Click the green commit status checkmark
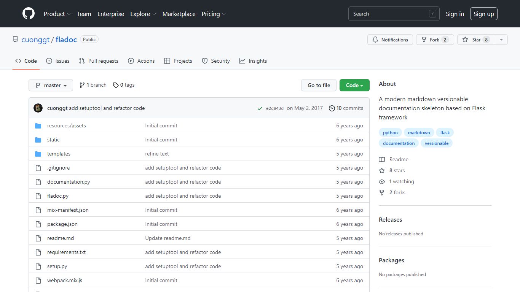 pos(260,108)
